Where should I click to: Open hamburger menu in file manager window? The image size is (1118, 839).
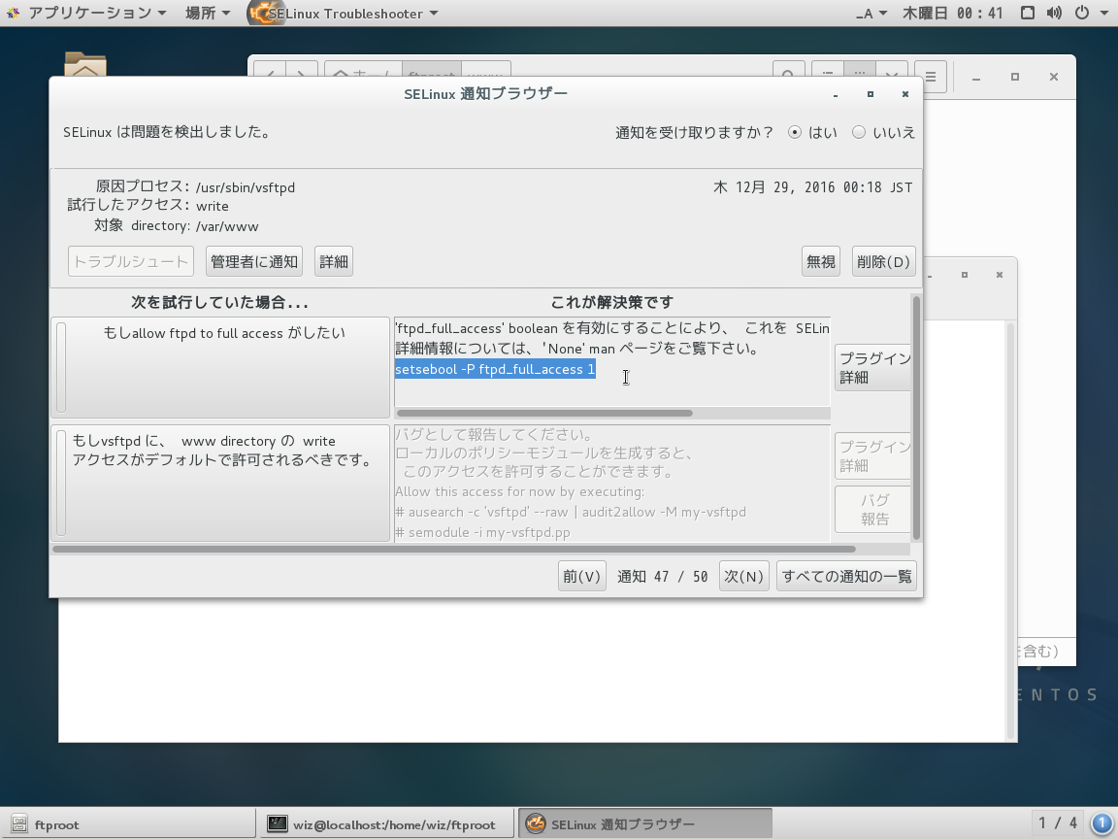931,77
